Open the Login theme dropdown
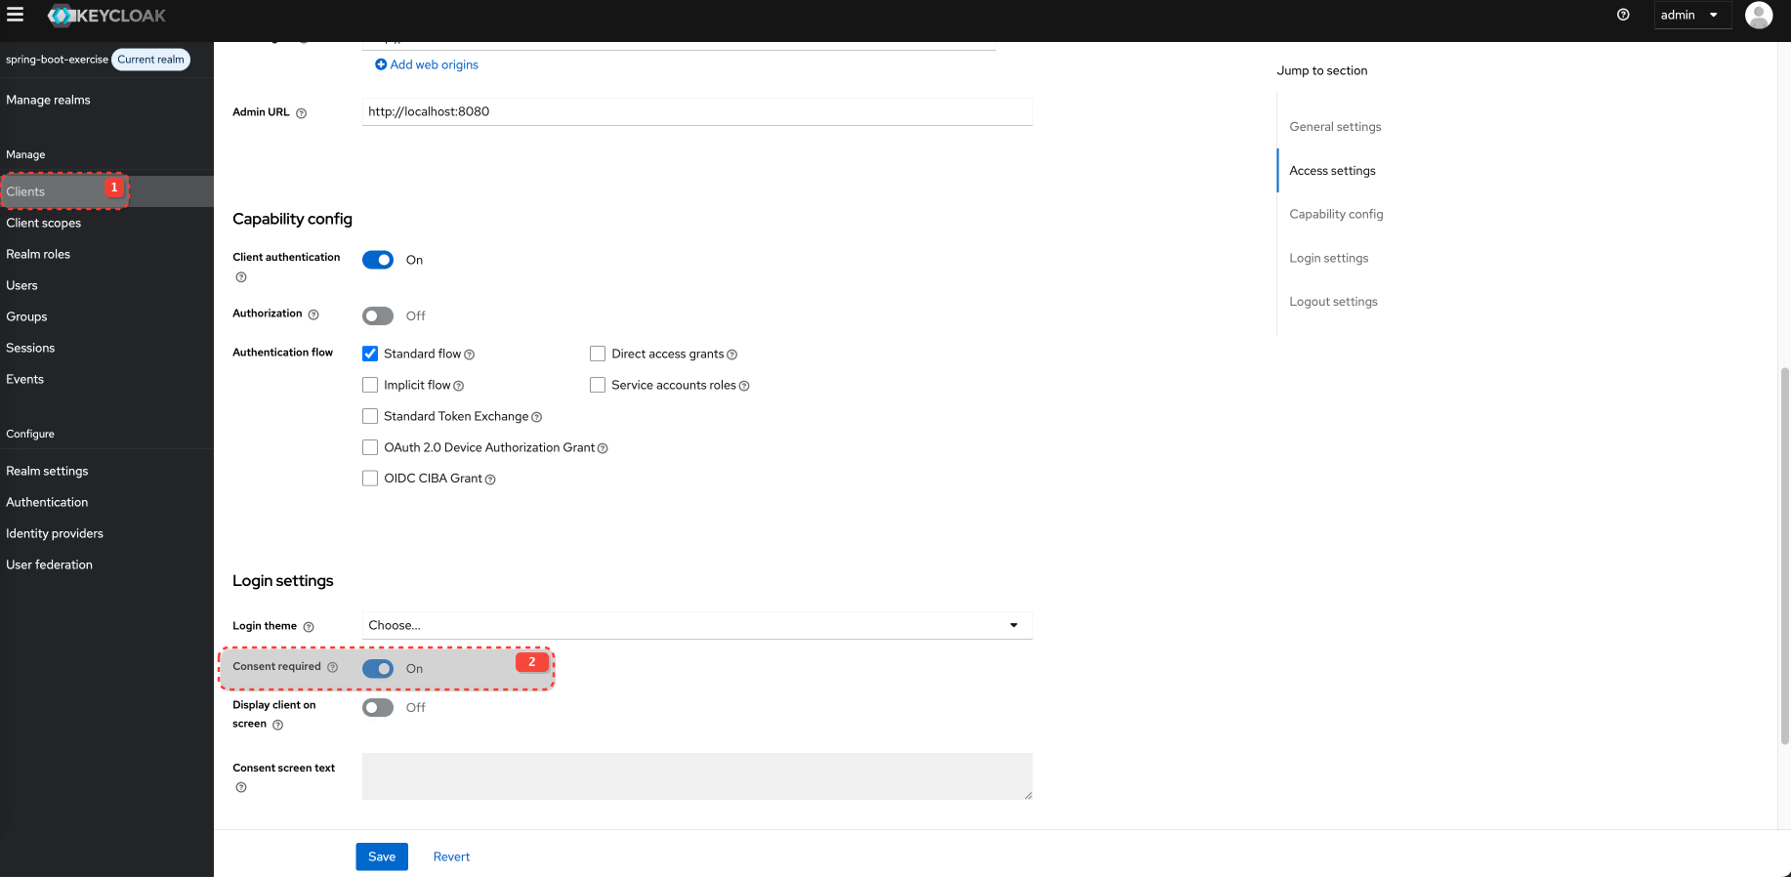The height and width of the screenshot is (877, 1791). (x=697, y=625)
